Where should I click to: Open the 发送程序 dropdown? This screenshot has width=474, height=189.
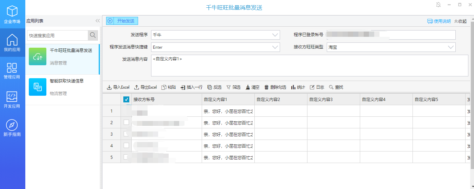[x=215, y=35]
